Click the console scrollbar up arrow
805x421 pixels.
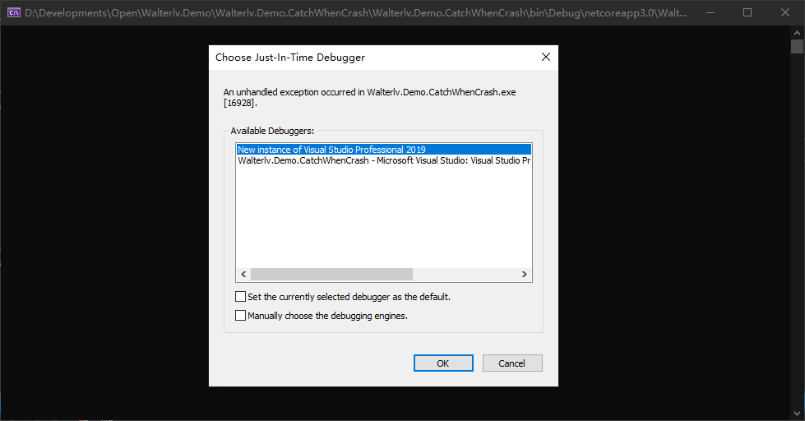pos(797,31)
